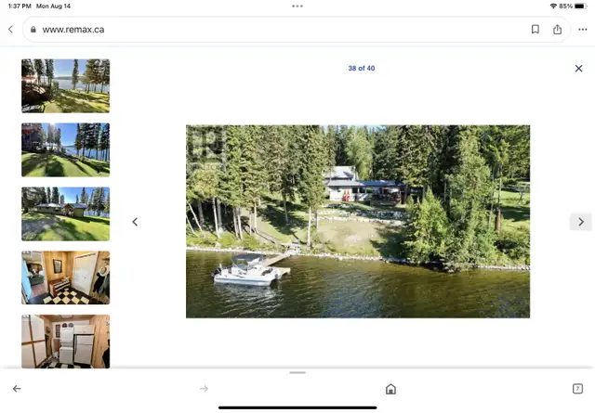
Task: Select the lakeside lawn deck thumbnail
Action: point(66,86)
